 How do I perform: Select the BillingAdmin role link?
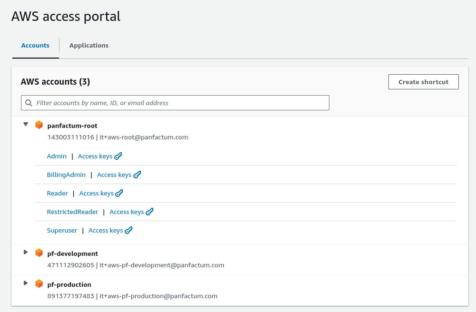click(66, 174)
